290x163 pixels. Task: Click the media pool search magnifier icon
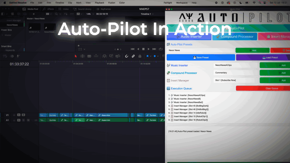tap(56, 14)
